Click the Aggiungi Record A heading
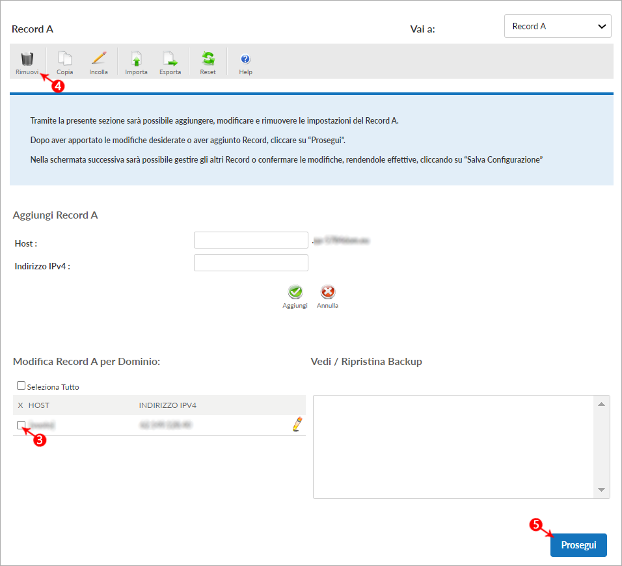Image resolution: width=622 pixels, height=566 pixels. 55,215
